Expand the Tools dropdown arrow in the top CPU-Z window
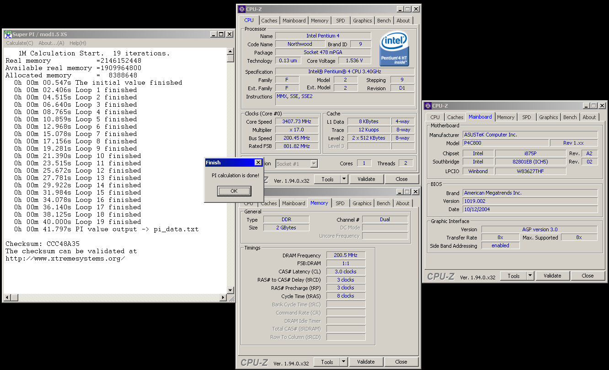 344,179
